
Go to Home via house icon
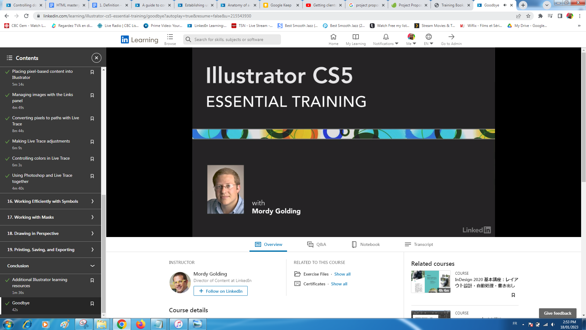click(x=333, y=37)
